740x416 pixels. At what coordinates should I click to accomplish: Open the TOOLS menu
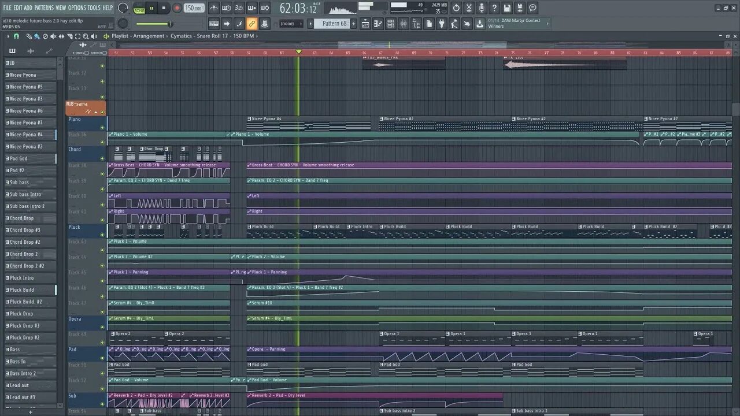[94, 8]
